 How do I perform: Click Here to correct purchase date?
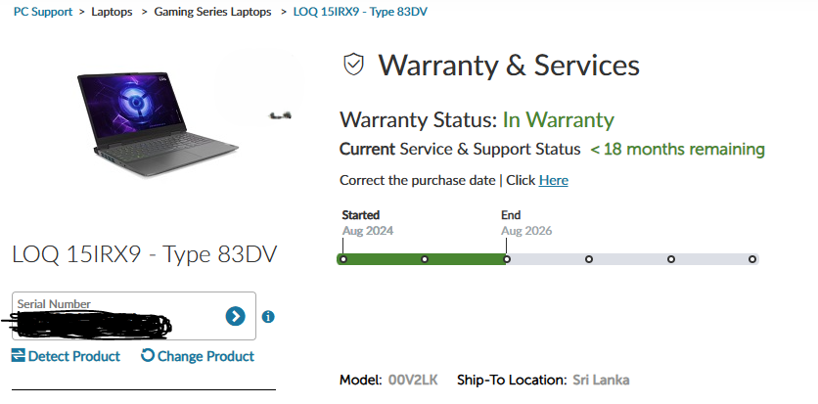[554, 180]
